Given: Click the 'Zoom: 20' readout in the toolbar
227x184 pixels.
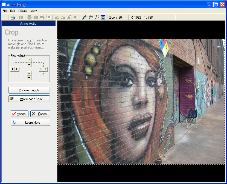Looking at the screenshot, I should (115, 18).
